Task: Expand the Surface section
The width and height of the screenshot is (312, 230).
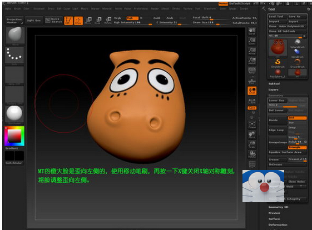Action: [x=274, y=219]
